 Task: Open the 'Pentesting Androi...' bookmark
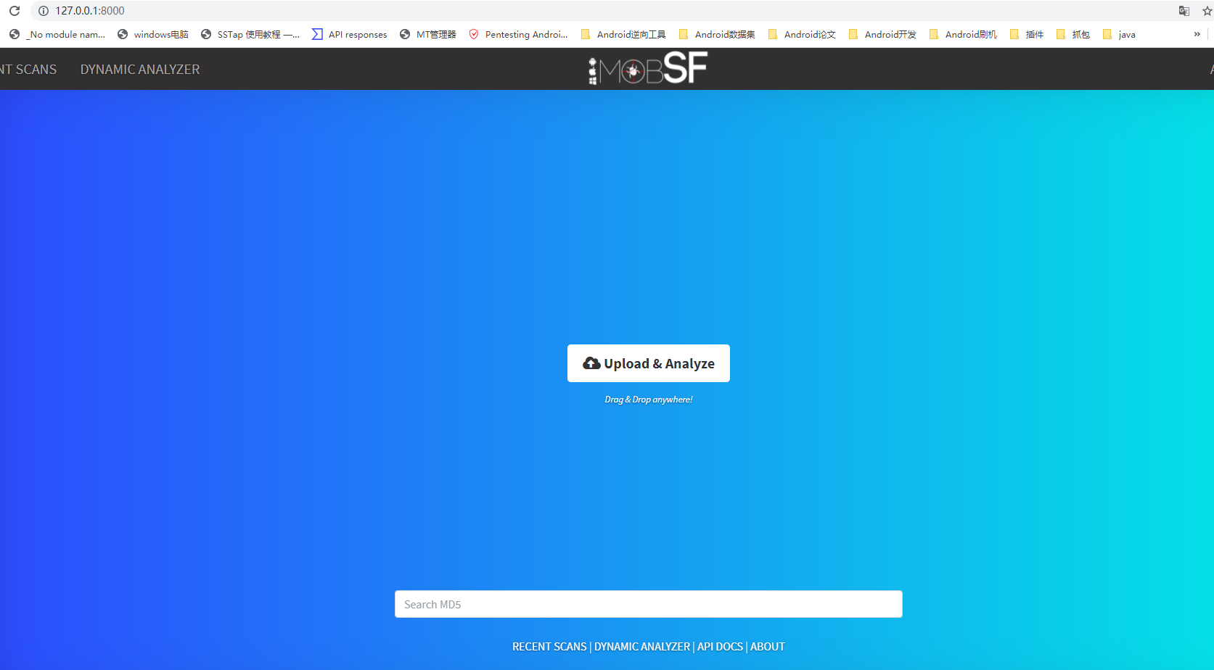pyautogui.click(x=518, y=34)
